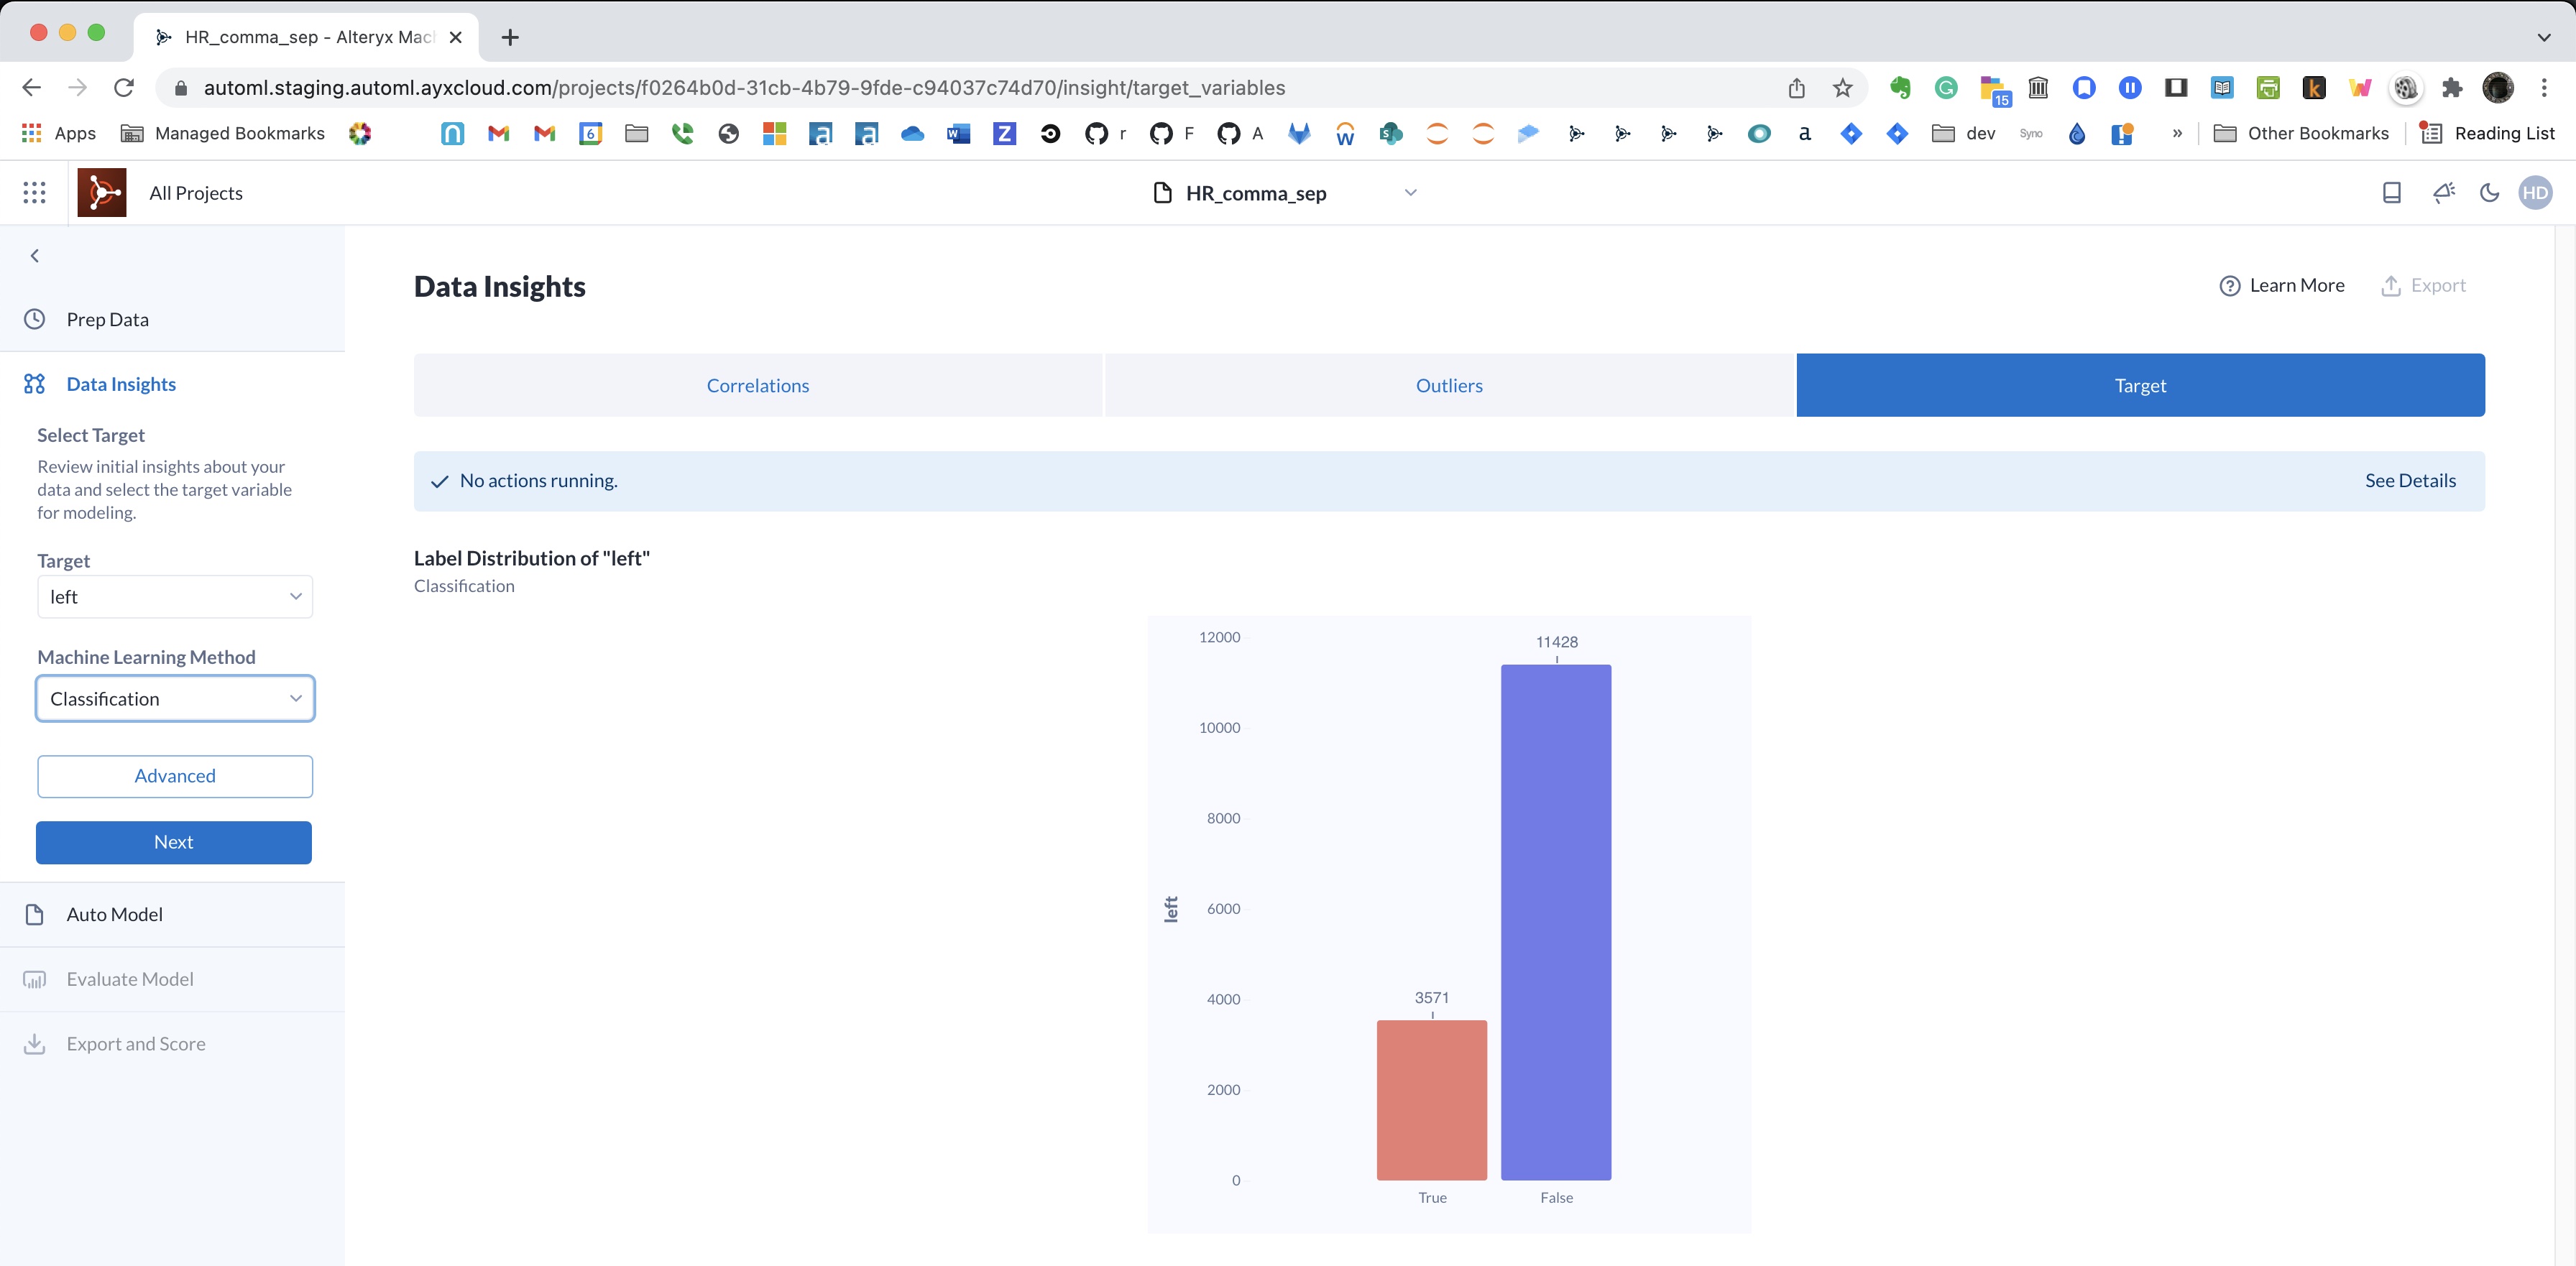Expand HR_comma_sep project name dropdown
This screenshot has width=2576, height=1266.
click(1410, 192)
